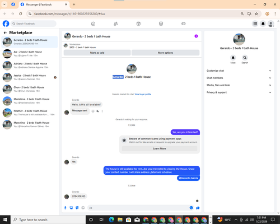
Task: Open Task View in the taskbar
Action: point(101,220)
